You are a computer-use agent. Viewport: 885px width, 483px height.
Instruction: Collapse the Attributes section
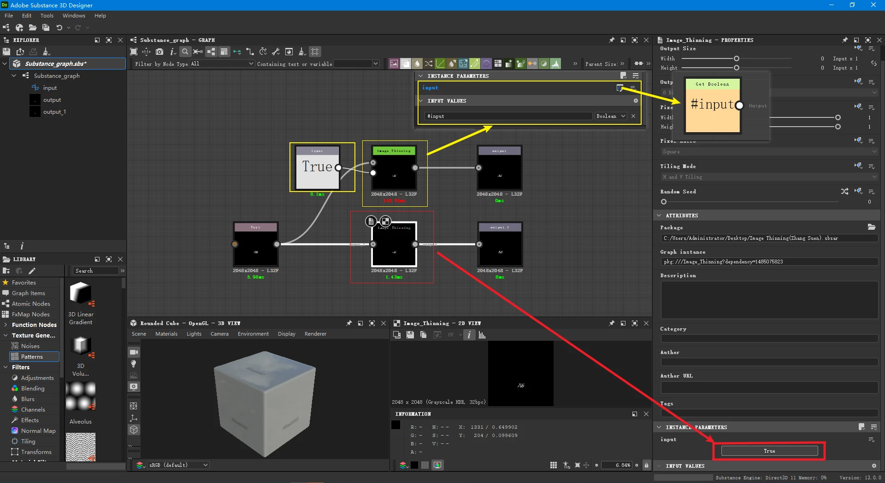point(659,215)
